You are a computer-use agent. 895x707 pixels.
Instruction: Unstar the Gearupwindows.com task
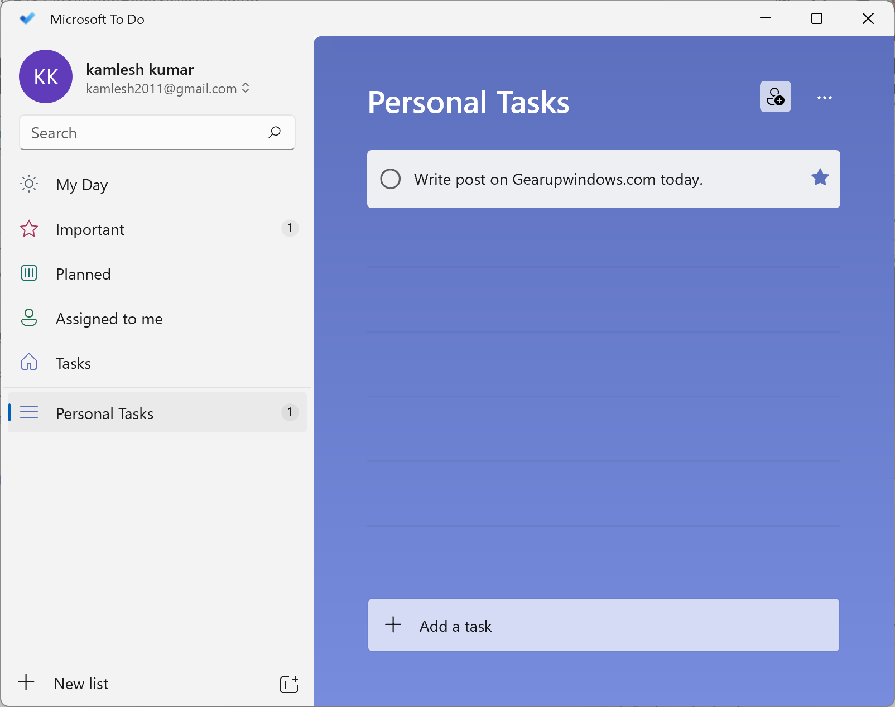pyautogui.click(x=820, y=177)
